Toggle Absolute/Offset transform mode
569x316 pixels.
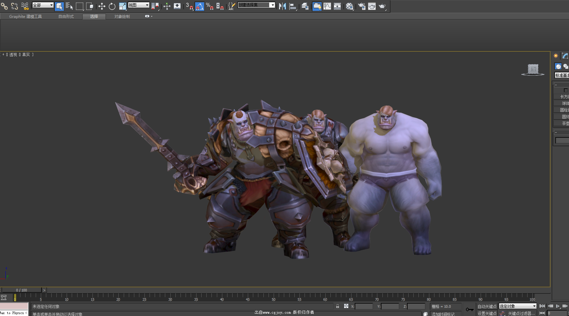(346, 306)
